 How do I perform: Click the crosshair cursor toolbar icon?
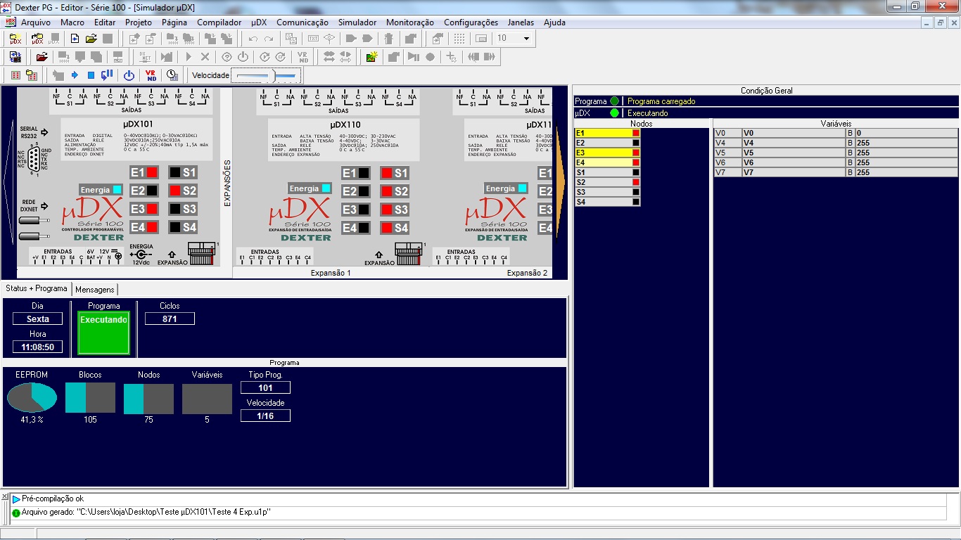coord(452,57)
